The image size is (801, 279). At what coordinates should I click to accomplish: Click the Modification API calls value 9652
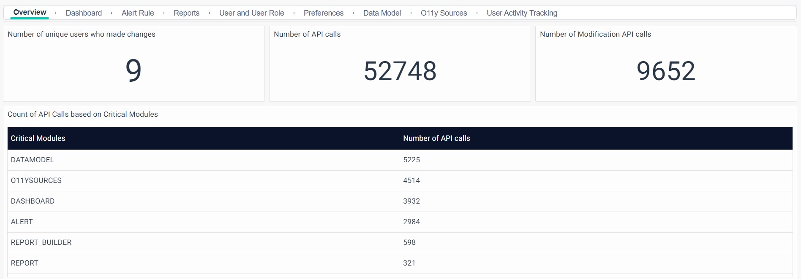point(666,71)
